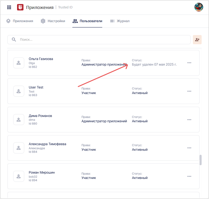Open more options for Дима Романов

[x=189, y=119]
